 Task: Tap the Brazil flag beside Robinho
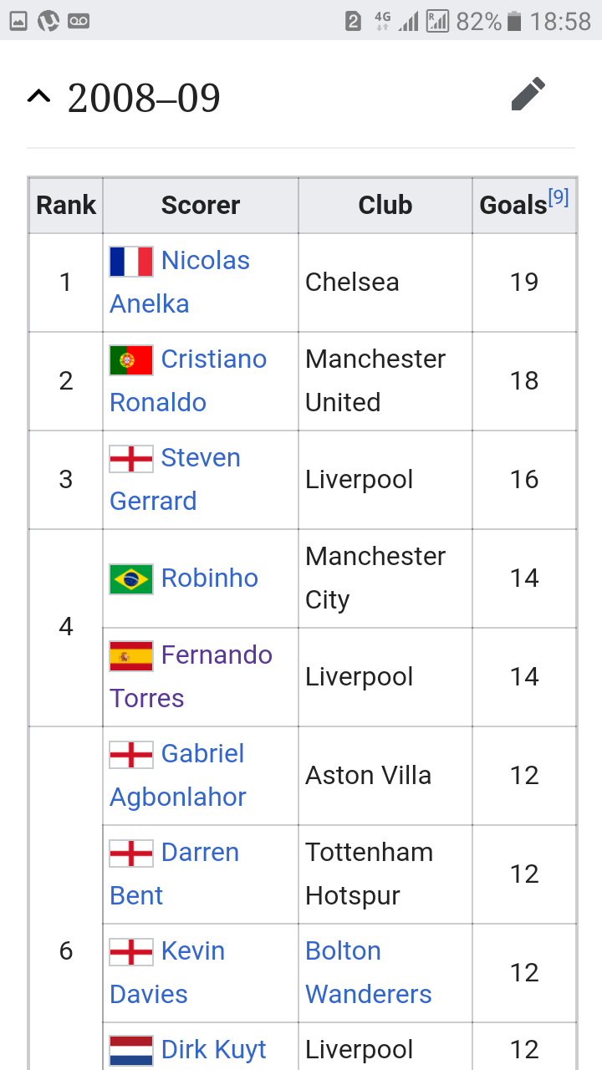tap(131, 578)
